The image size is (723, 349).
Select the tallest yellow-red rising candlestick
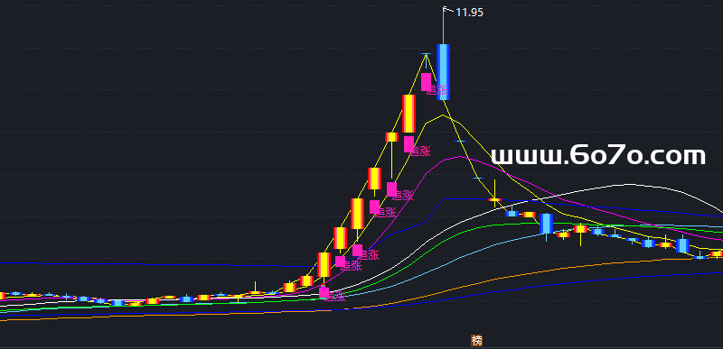[409, 114]
